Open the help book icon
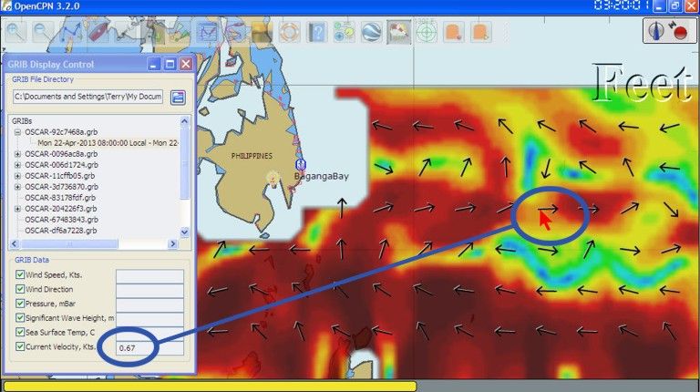The image size is (700, 392). pos(316,32)
